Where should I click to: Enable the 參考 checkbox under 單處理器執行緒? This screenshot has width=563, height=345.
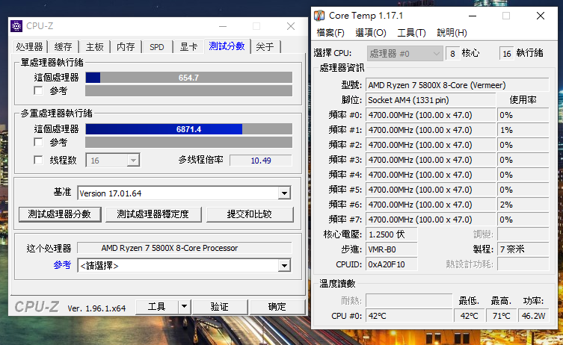click(38, 90)
